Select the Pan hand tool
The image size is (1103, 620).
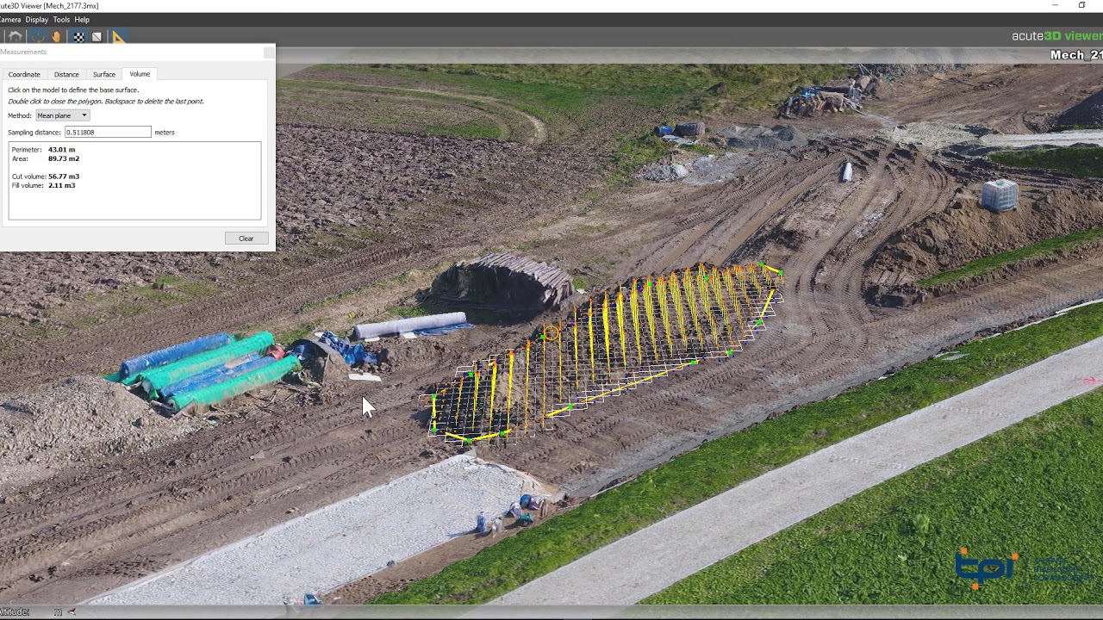pos(56,36)
